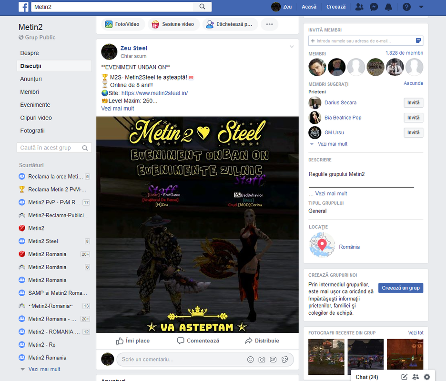Create new group chat icon
The height and width of the screenshot is (381, 446).
416,377
